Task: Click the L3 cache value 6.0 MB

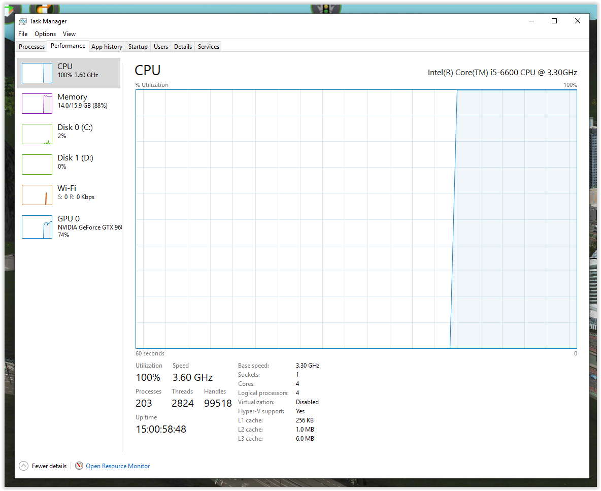Action: click(305, 439)
